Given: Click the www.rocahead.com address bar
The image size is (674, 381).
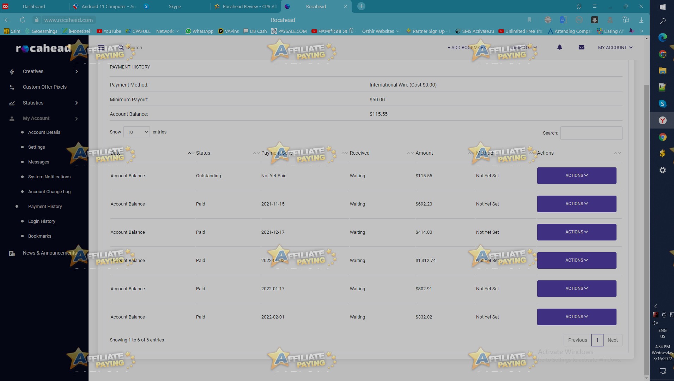Looking at the screenshot, I should (x=68, y=20).
